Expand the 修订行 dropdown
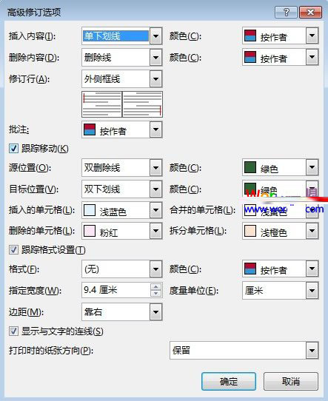This screenshot has width=328, height=401. point(155,79)
